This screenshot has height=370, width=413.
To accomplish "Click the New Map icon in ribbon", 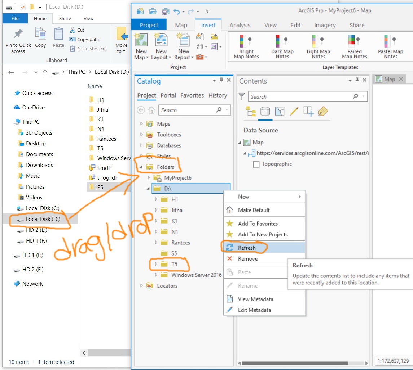I will (x=141, y=40).
